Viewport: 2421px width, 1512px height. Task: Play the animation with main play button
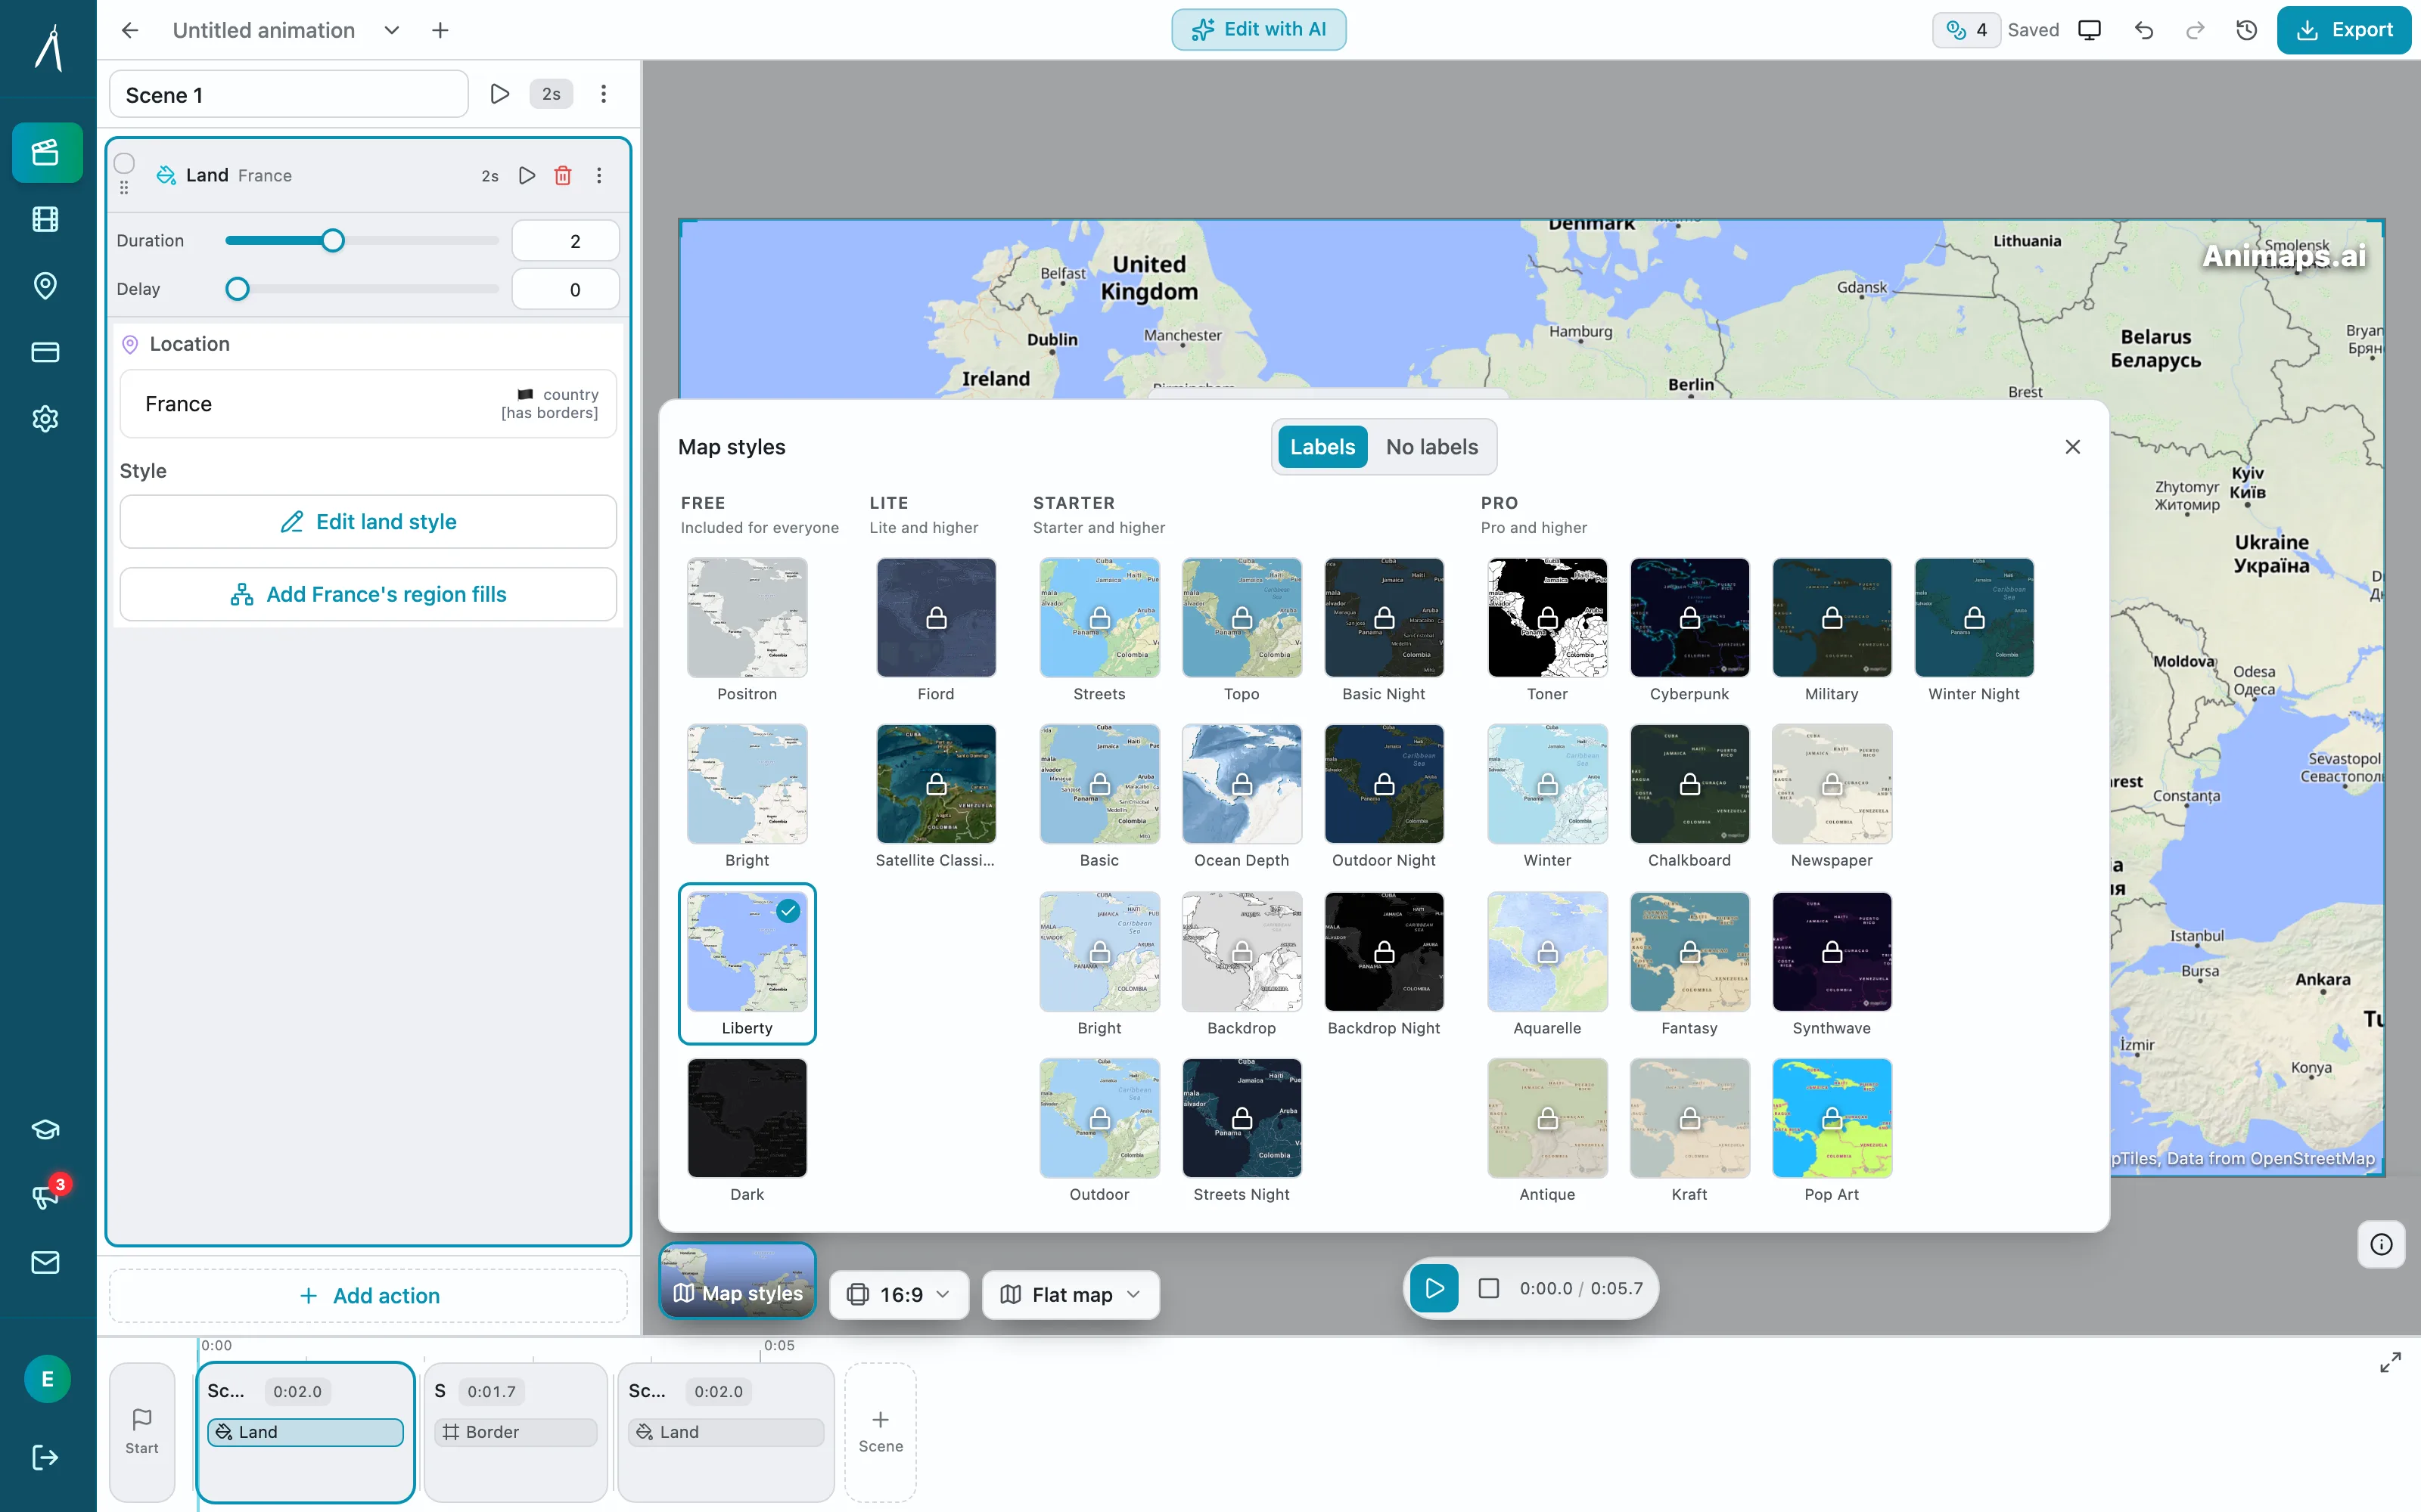(x=1434, y=1289)
